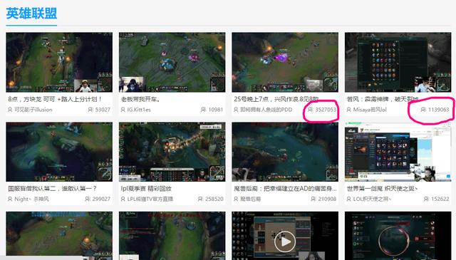Screen dimensions: 456x260
Task: Click viewer count icon next to 258520
Action: coord(200,199)
